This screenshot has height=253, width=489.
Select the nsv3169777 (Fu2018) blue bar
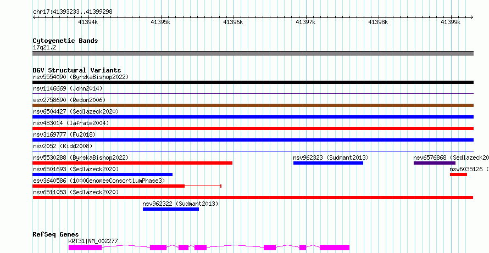253,140
